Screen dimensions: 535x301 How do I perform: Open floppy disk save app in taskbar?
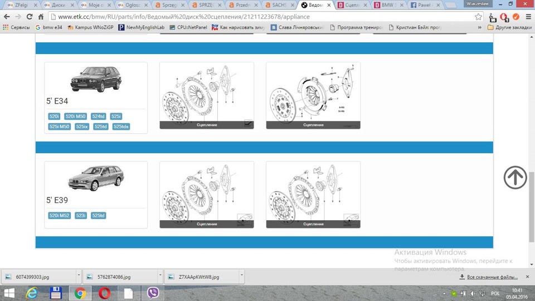tap(56, 293)
